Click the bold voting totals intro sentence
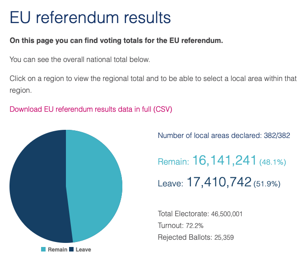 [x=116, y=41]
